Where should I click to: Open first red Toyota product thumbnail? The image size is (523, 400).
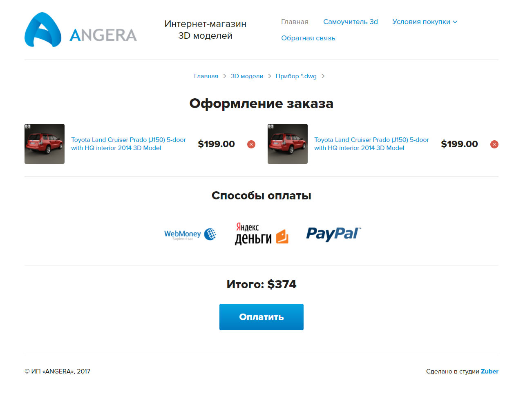45,144
